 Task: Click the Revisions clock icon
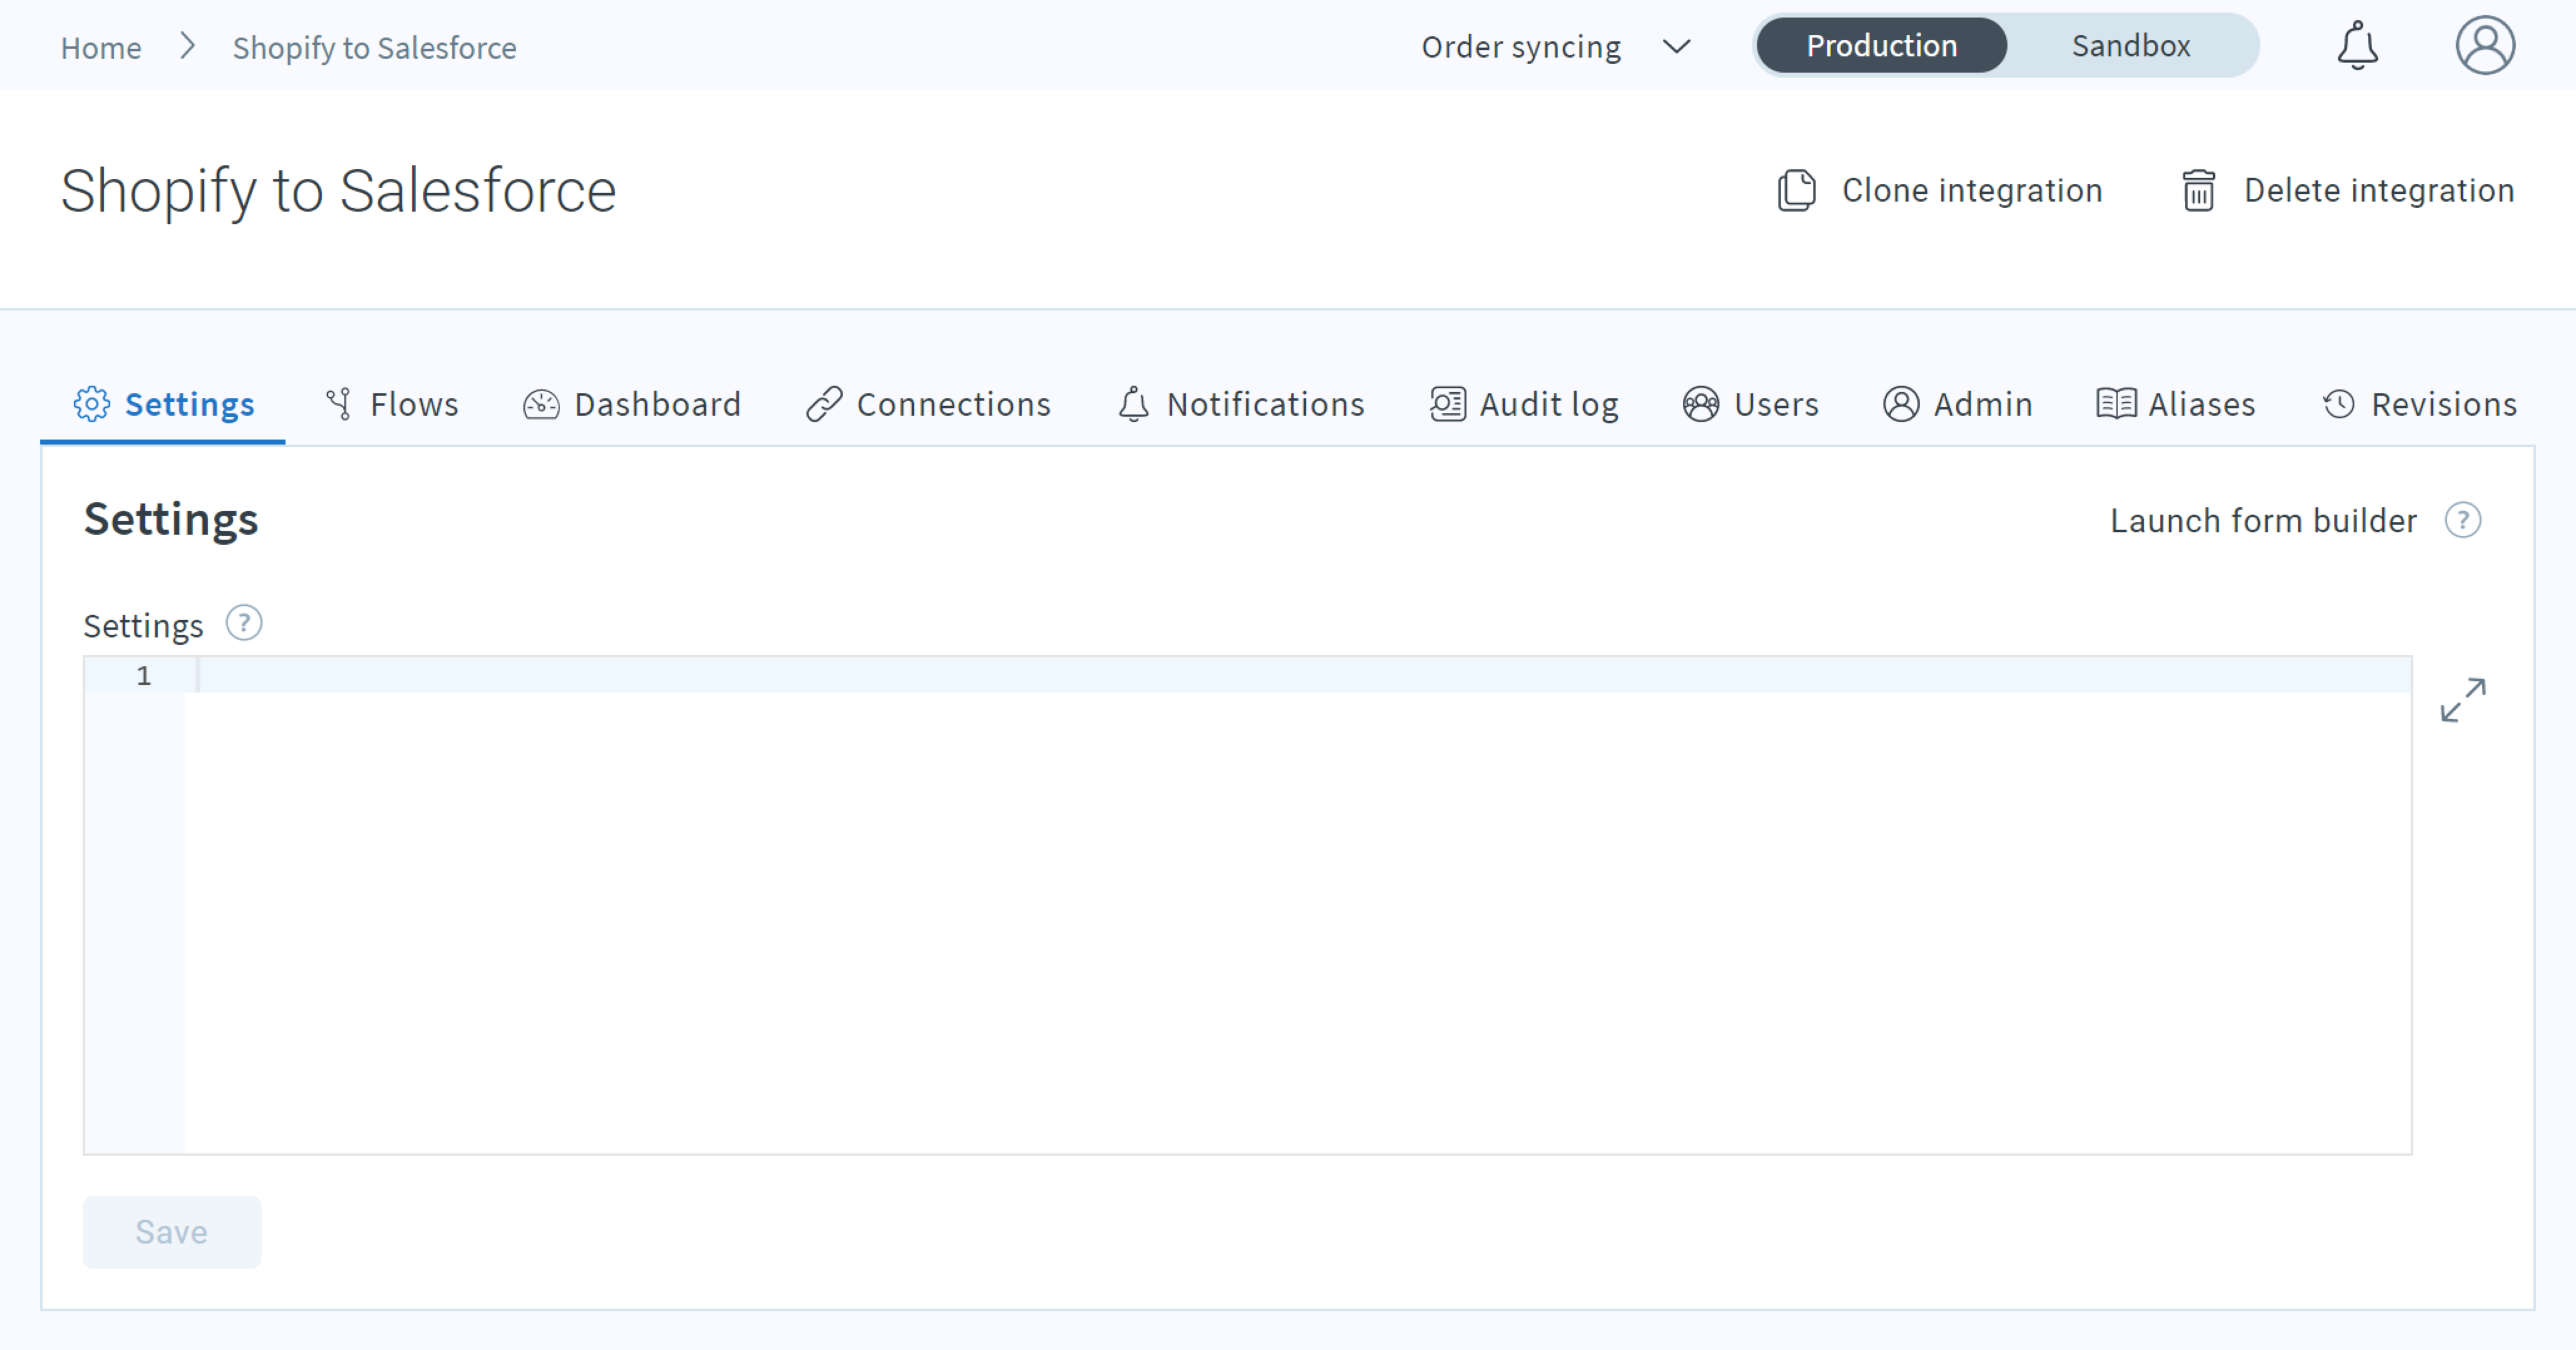tap(2338, 404)
